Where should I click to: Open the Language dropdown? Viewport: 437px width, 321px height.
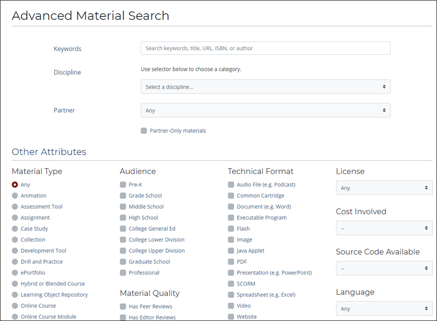click(x=384, y=309)
